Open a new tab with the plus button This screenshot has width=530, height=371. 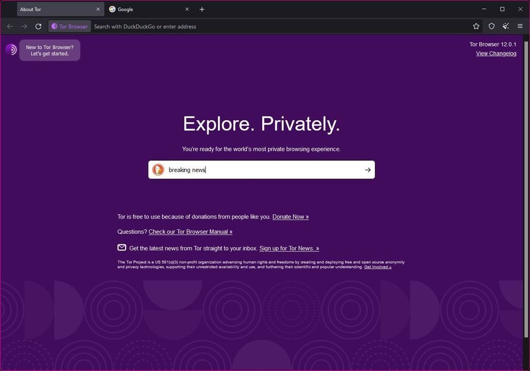coord(202,9)
